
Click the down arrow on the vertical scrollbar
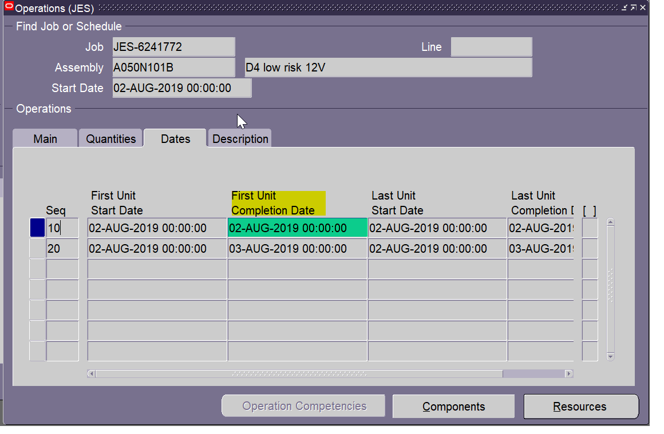610,356
